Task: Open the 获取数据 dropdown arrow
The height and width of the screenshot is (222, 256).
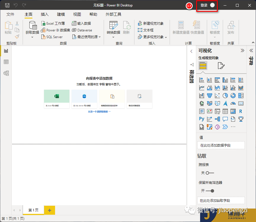Action: click(32, 37)
